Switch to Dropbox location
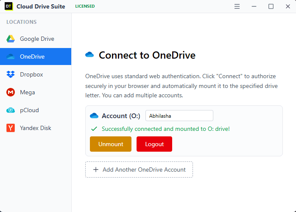Screen dimensions: 296x212 point(36,74)
